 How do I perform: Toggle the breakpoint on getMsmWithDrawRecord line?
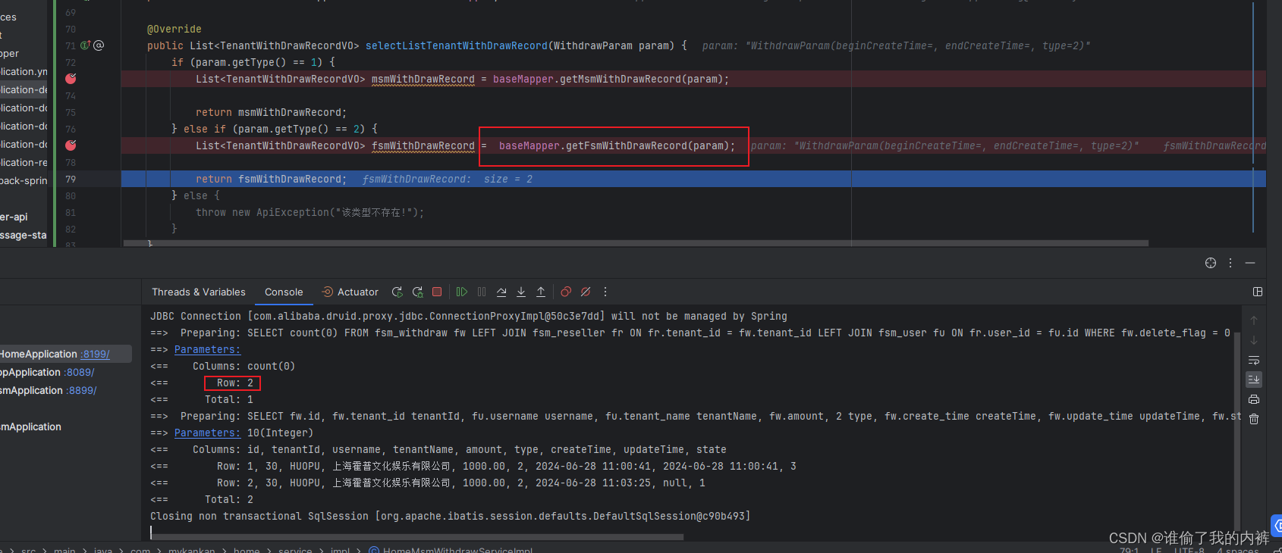click(x=71, y=79)
